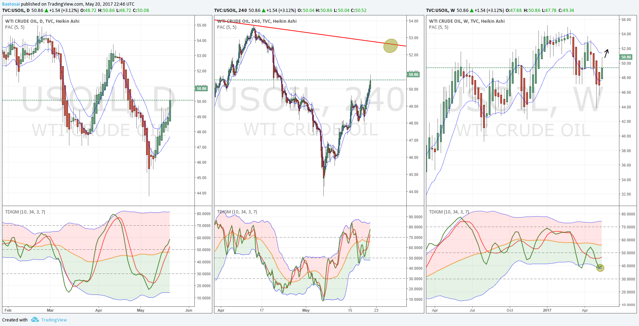Viewport: 639px width, 326px height.
Task: Click the 56.00 price level on weekly axis
Action: point(626,20)
